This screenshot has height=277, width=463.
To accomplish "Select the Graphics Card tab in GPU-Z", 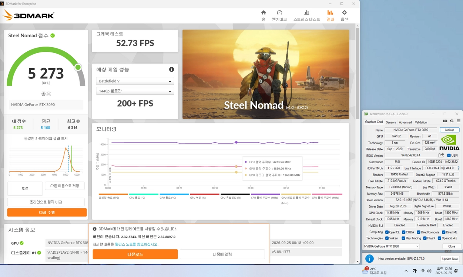I will coord(374,122).
